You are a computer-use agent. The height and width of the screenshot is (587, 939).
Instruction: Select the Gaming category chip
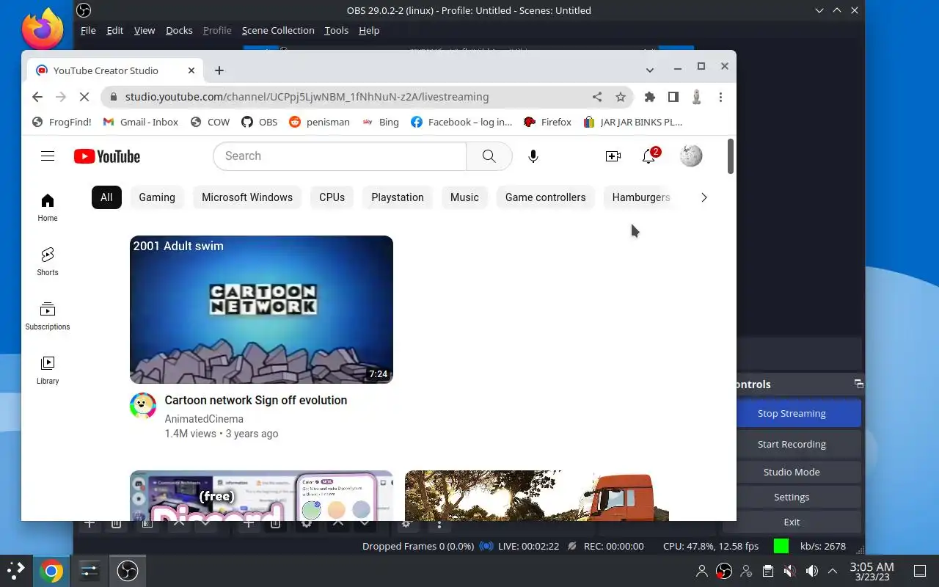tap(157, 197)
